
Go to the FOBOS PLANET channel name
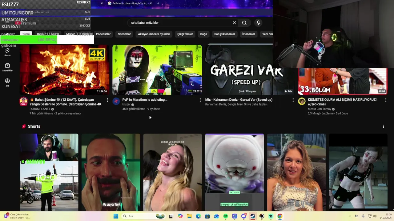point(40,109)
